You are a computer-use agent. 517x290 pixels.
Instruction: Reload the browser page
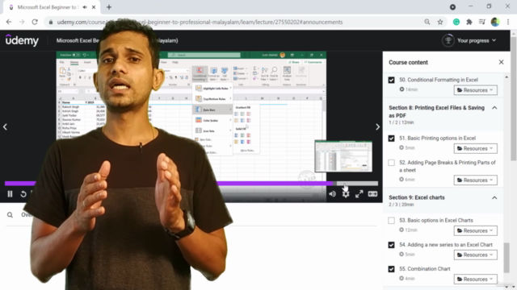35,22
